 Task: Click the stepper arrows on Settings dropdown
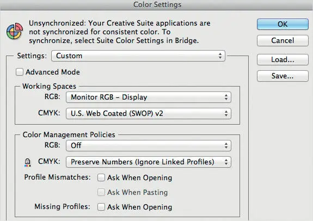click(x=220, y=56)
